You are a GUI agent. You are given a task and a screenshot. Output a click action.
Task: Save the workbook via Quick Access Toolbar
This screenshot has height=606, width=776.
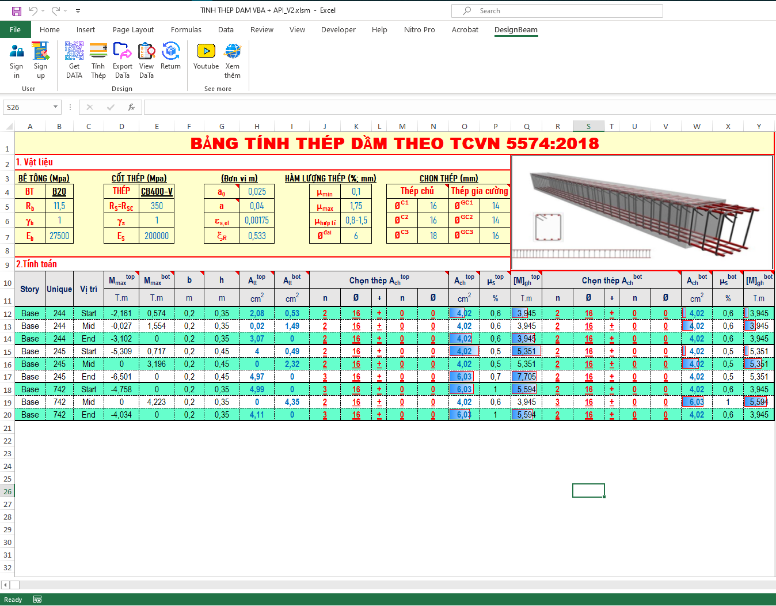(16, 10)
